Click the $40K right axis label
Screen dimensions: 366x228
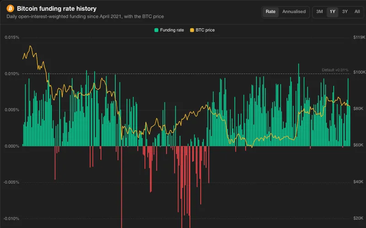click(358, 181)
